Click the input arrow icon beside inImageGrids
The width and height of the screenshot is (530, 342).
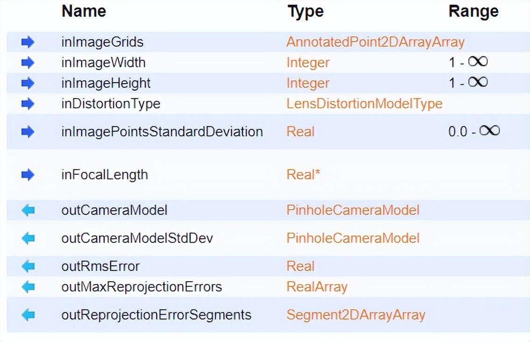pos(28,42)
